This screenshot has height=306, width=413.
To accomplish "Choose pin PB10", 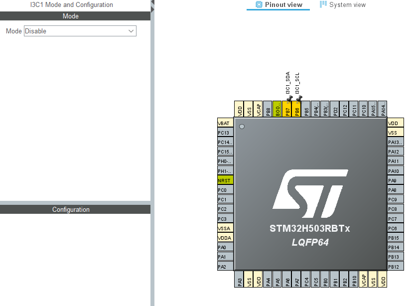I will [354, 280].
